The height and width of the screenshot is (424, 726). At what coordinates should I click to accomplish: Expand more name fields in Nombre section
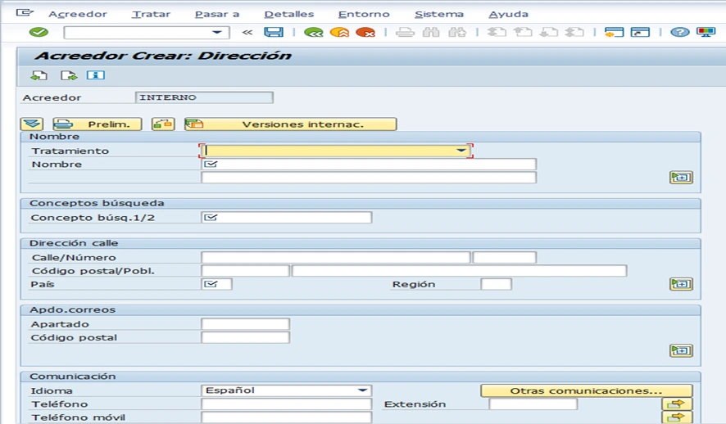pos(681,177)
